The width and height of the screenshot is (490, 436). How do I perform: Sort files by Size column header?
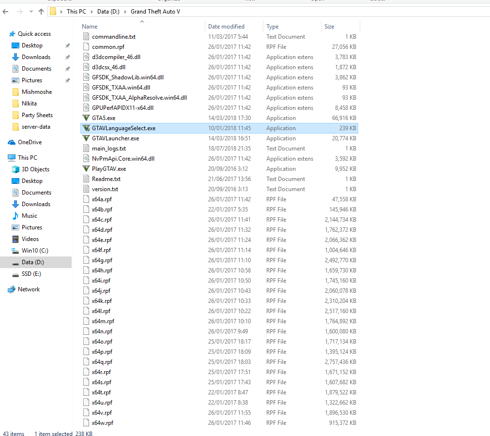click(329, 27)
